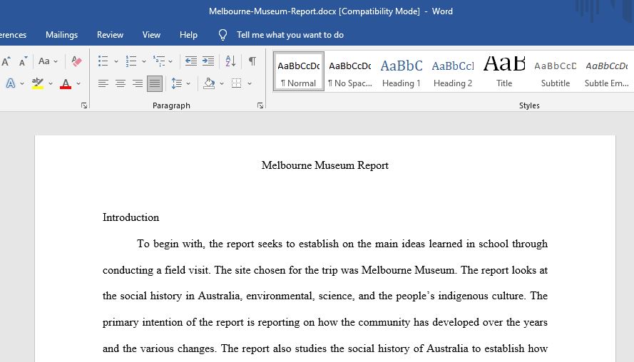The width and height of the screenshot is (634, 362).
Task: Apply the Normal style
Action: coord(299,71)
